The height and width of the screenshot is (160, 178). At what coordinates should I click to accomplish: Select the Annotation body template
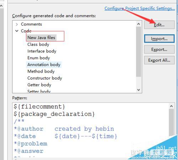click(44, 65)
